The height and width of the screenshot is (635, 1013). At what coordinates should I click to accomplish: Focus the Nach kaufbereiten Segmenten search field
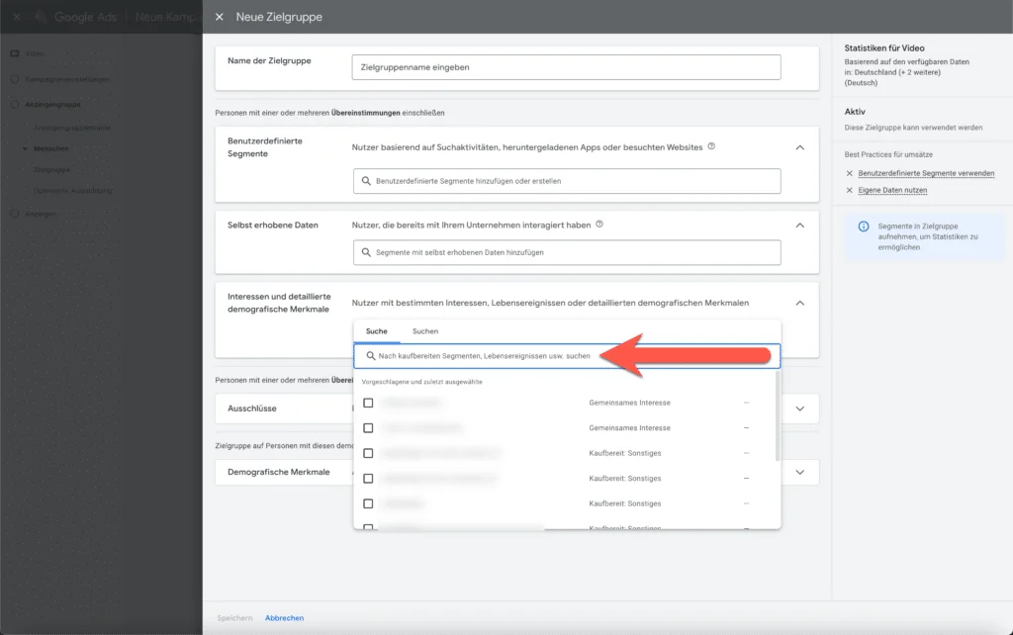[x=567, y=356]
